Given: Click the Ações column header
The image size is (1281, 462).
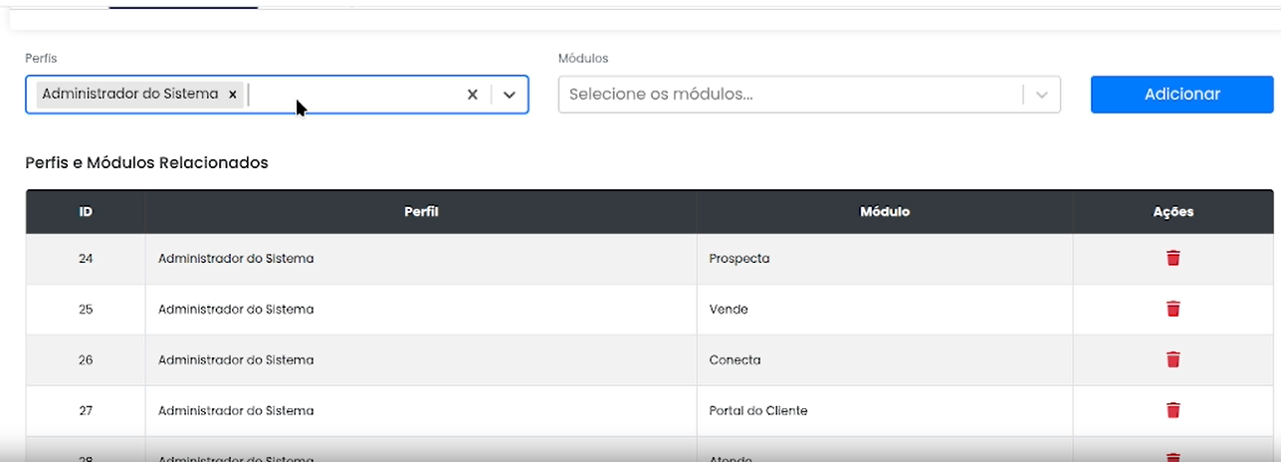Looking at the screenshot, I should point(1173,212).
